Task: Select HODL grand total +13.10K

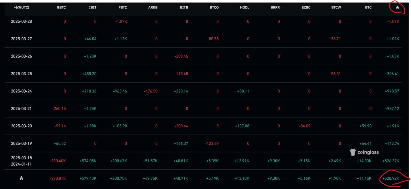Action: pyautogui.click(x=242, y=179)
